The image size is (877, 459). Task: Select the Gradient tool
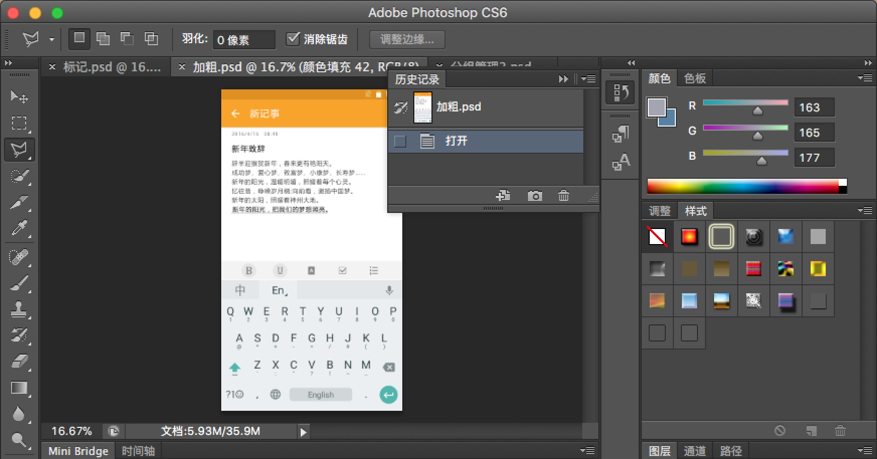pyautogui.click(x=19, y=388)
